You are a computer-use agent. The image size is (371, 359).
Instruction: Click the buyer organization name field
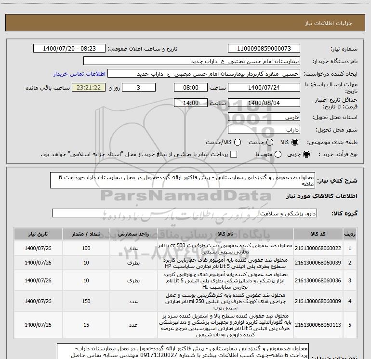pyautogui.click(x=192, y=61)
